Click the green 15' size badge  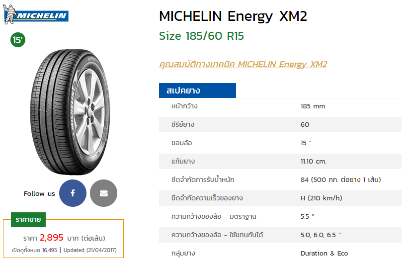click(18, 40)
